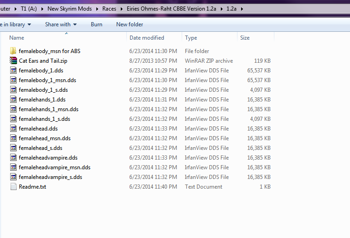Click the 4,097 KB size of femalebody_1_s.dds
350x238 pixels.
[260, 90]
